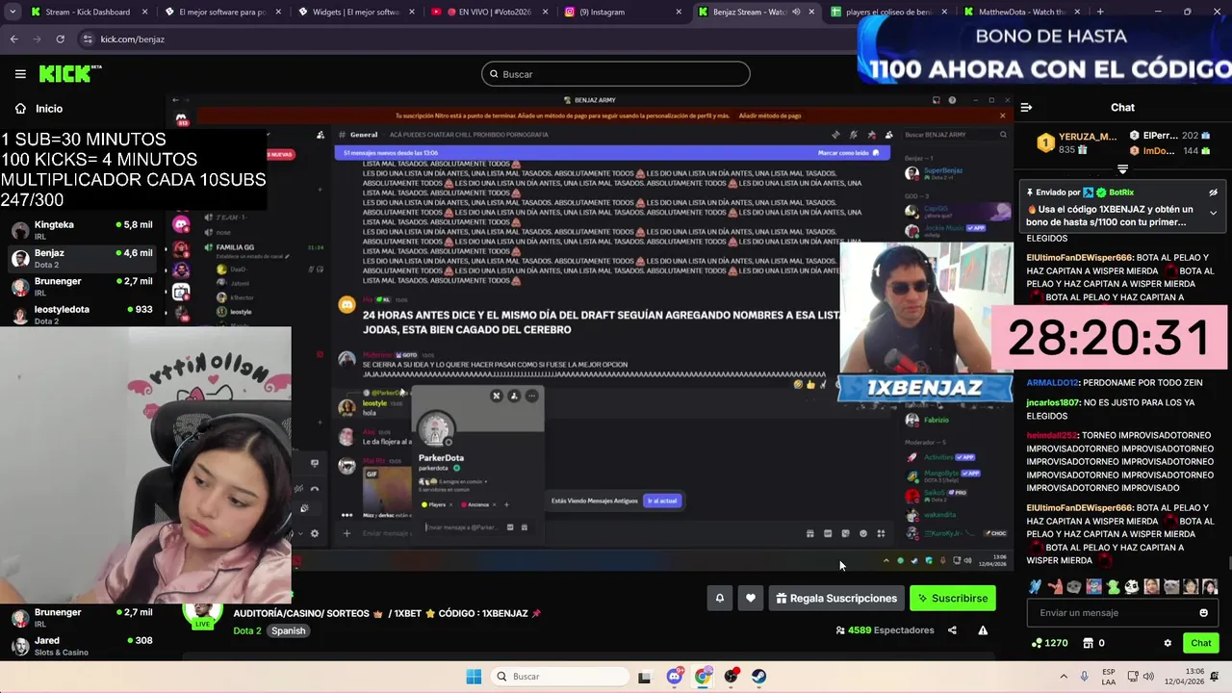
Task: Go to Inicio home icon in sidebar
Action: (x=20, y=109)
